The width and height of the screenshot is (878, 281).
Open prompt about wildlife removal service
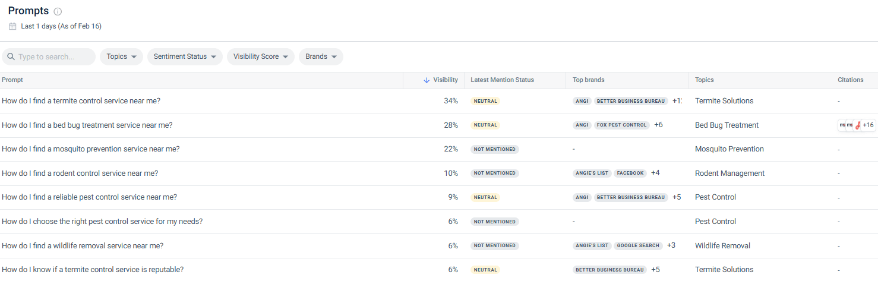(x=83, y=246)
